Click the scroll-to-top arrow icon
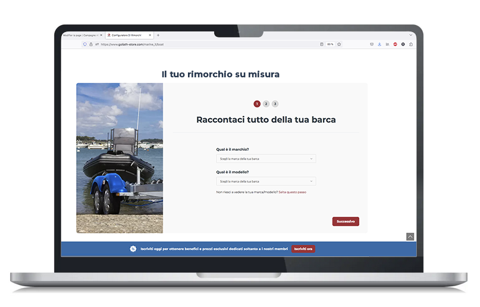 click(410, 236)
